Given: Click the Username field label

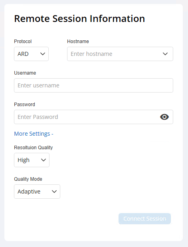Looking at the screenshot, I should pos(25,73).
